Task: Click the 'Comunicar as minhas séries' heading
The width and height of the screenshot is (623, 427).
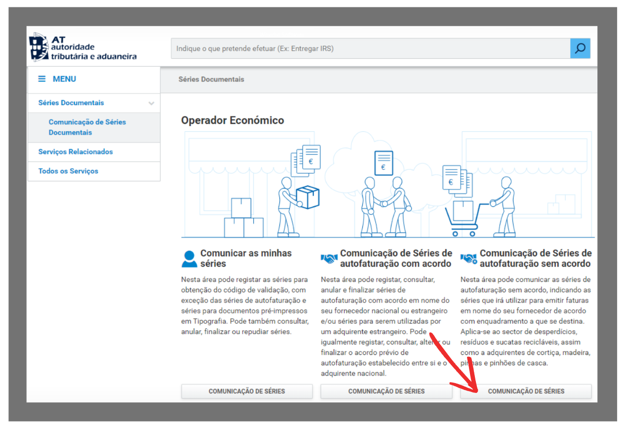Action: pyautogui.click(x=246, y=258)
